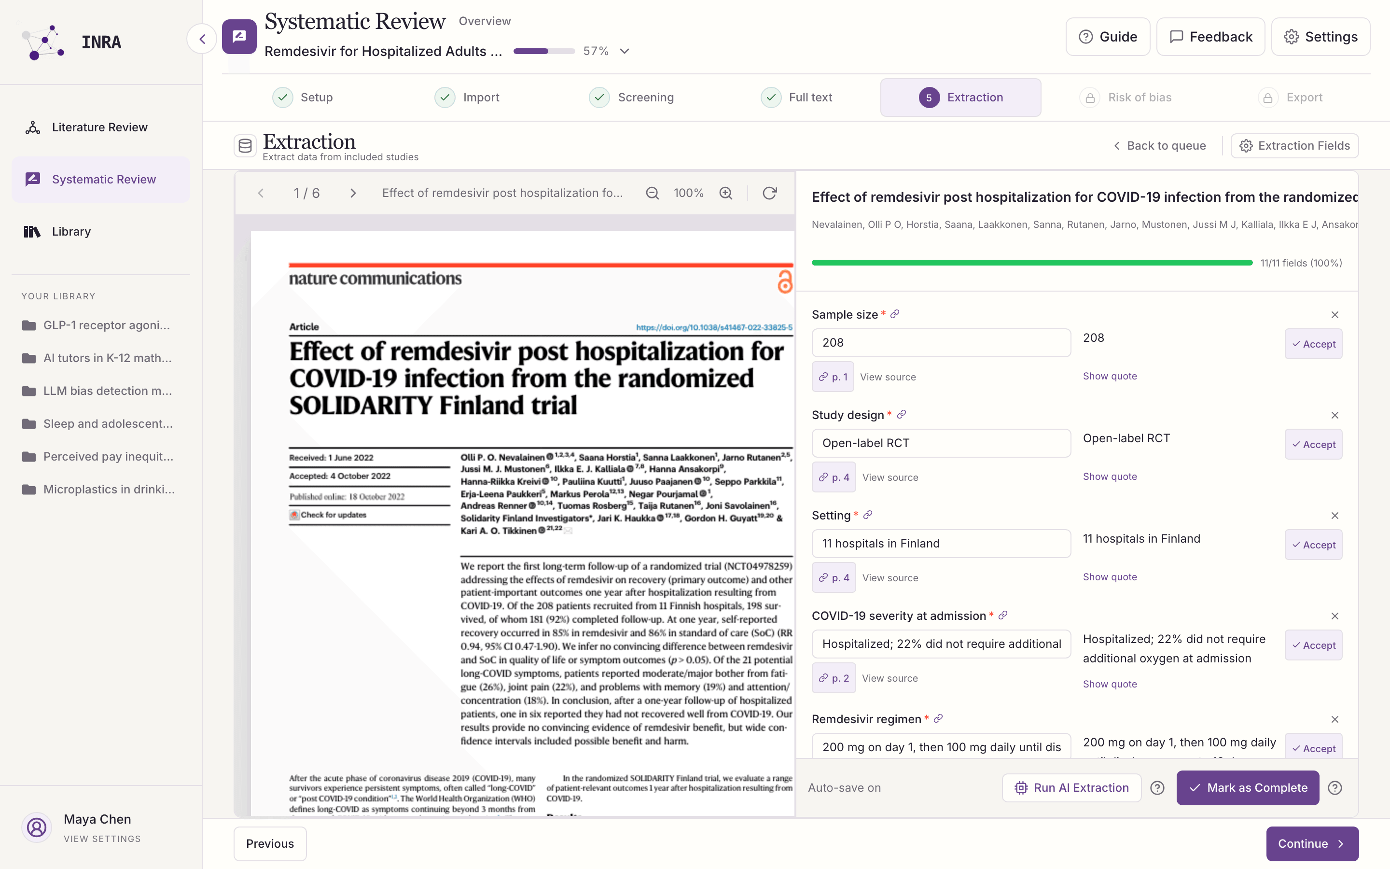Click the purple Systematic Review header icon
The image size is (1390, 869).
pyautogui.click(x=239, y=37)
